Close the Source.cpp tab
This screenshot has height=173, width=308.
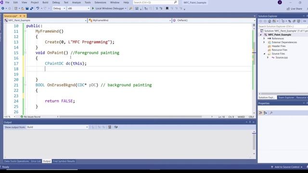[x=25, y=16]
